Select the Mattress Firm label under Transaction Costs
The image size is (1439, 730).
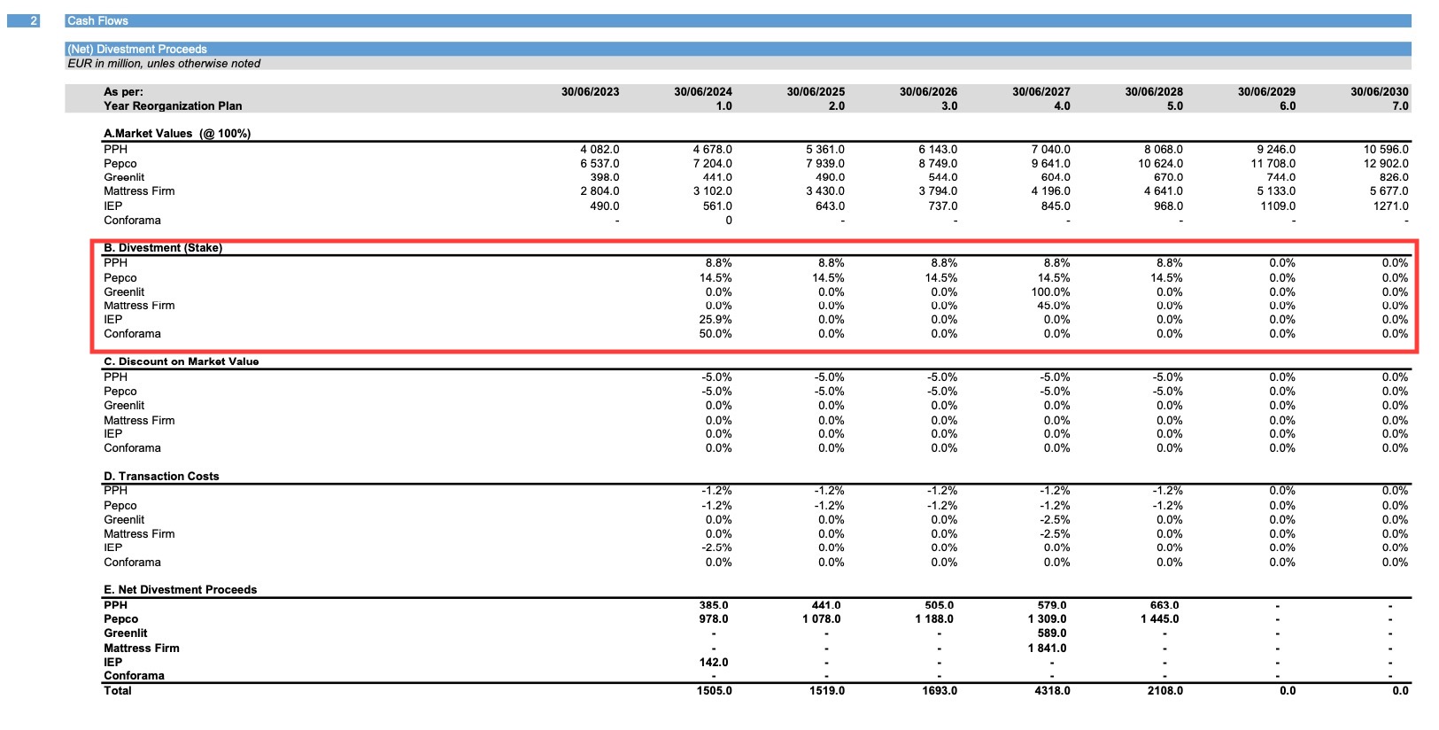pos(139,534)
